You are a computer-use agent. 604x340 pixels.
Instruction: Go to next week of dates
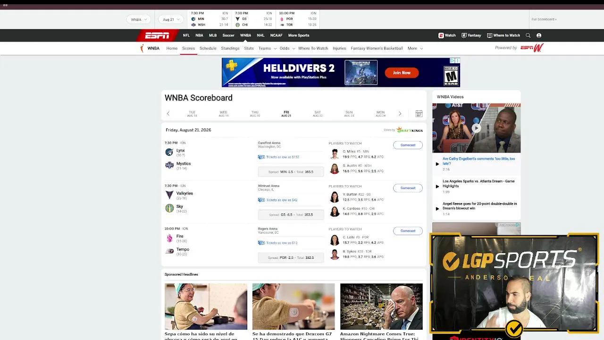(400, 114)
